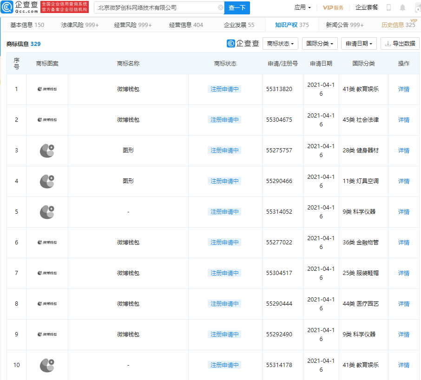Switch to the 法律风险 tab

80,25
